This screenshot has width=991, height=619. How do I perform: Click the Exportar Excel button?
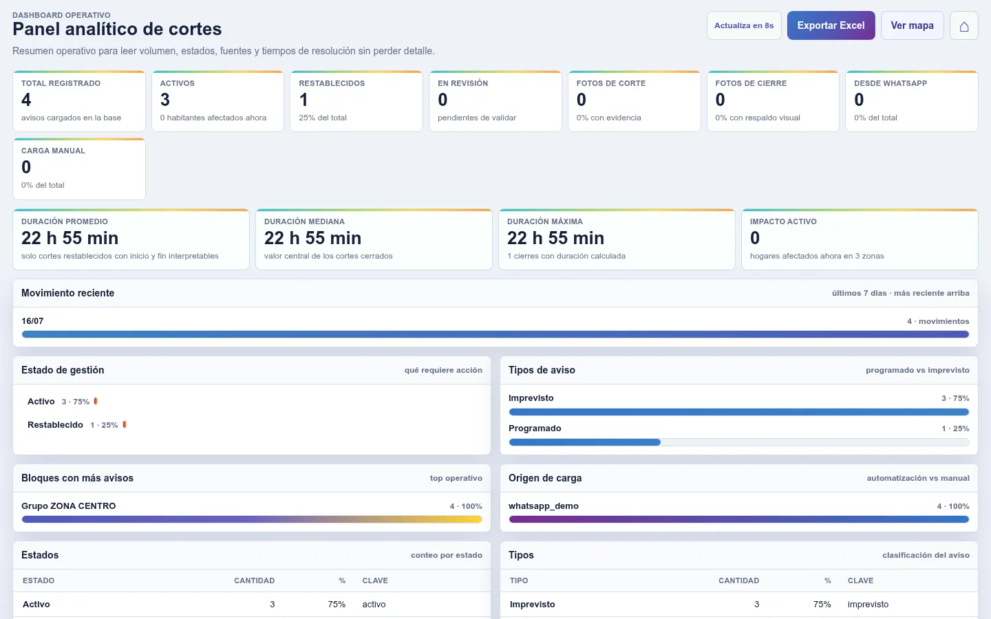coord(831,25)
